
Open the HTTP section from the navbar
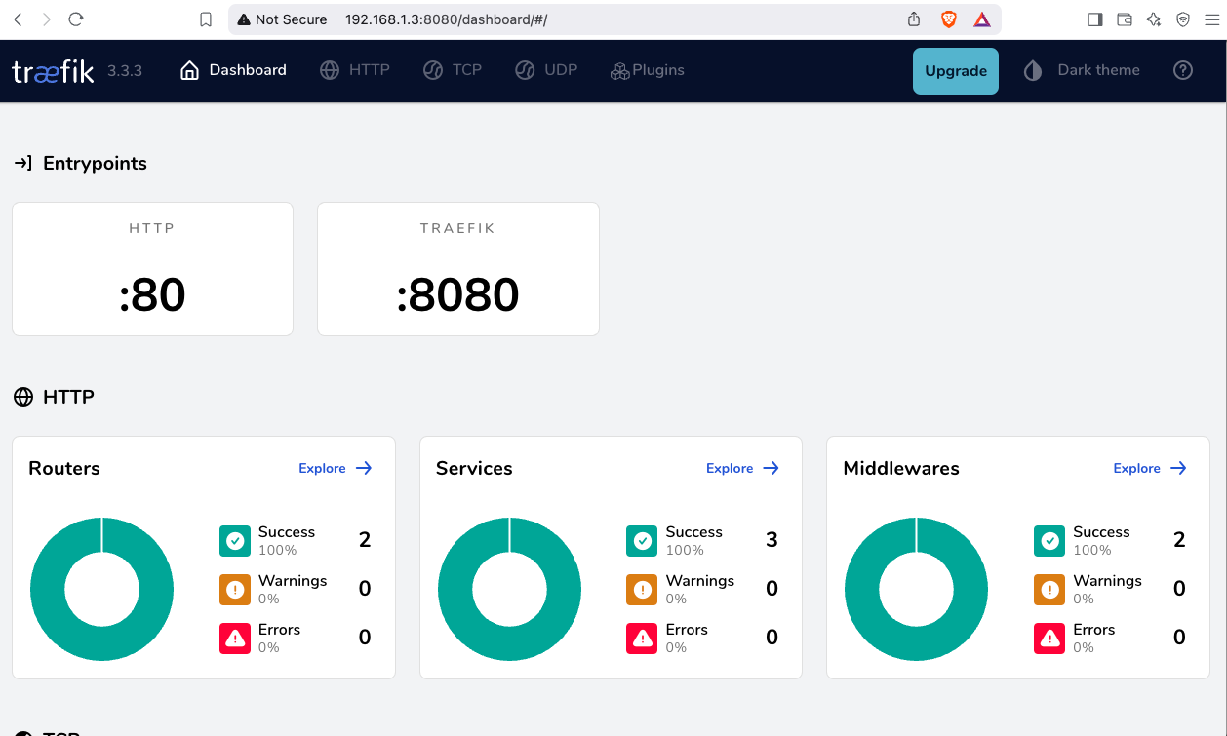pyautogui.click(x=355, y=70)
